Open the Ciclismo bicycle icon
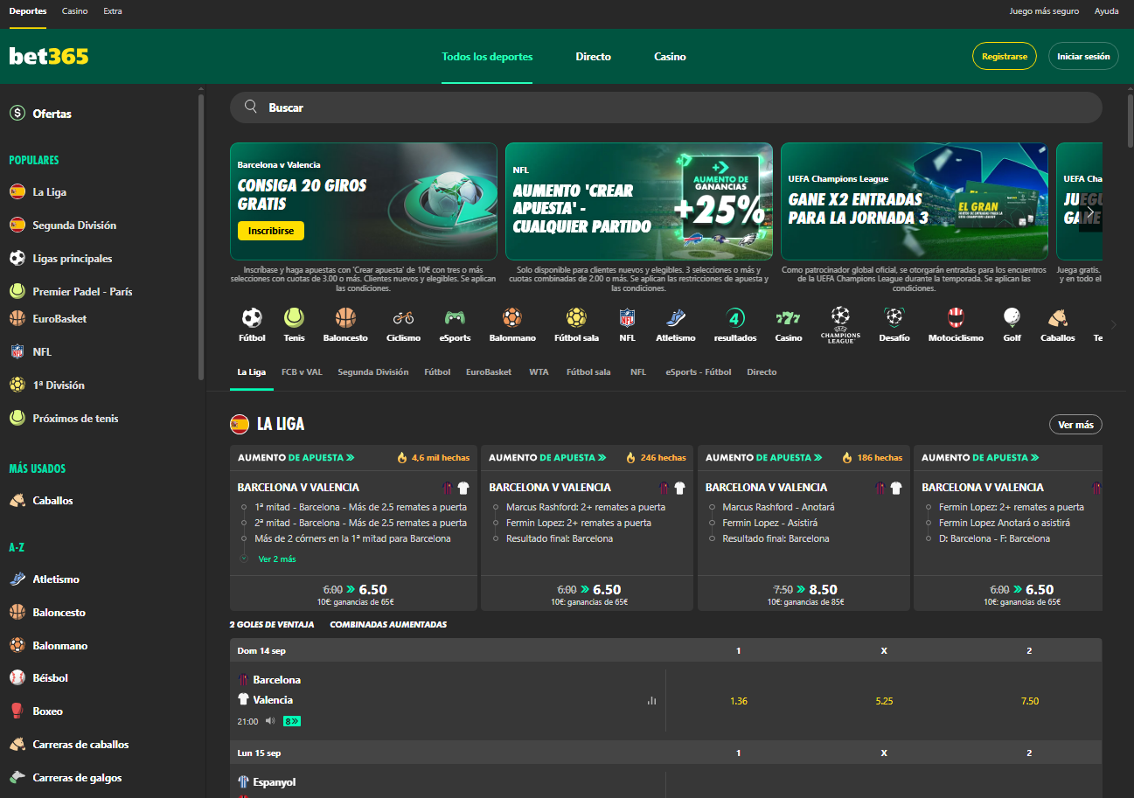The image size is (1134, 798). tap(403, 317)
